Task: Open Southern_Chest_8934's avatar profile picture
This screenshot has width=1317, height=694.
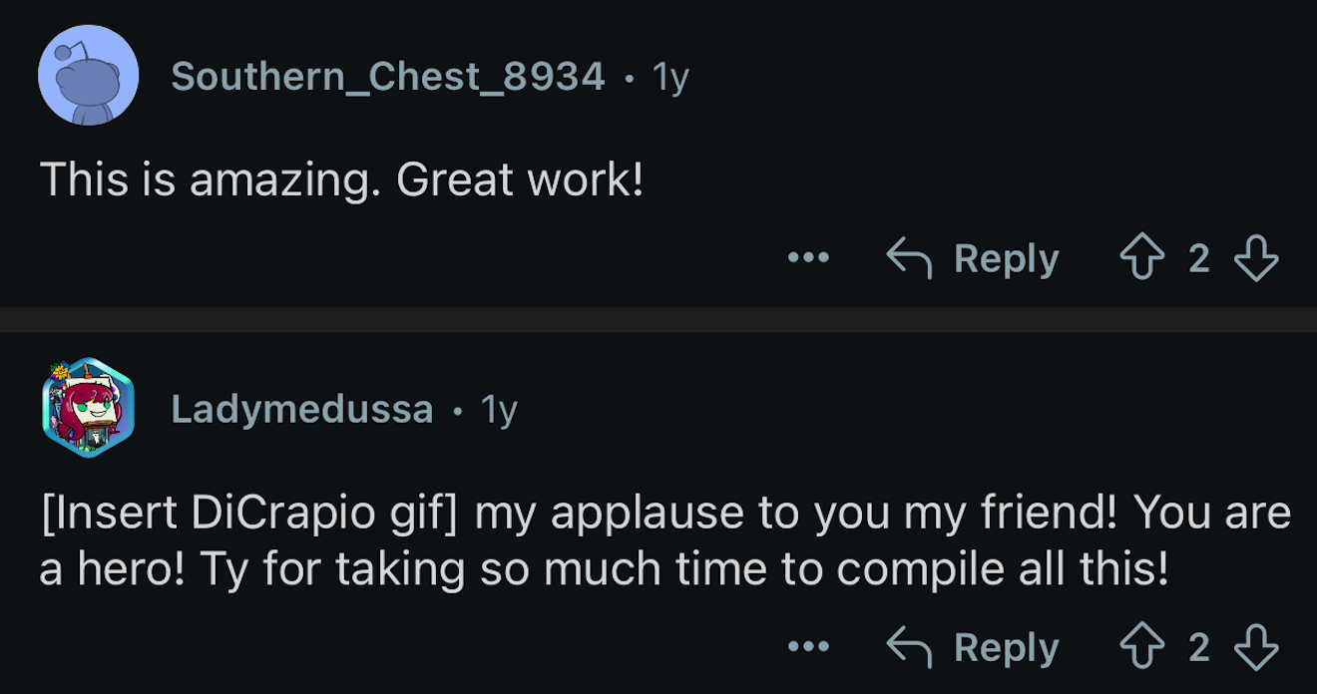Action: point(88,76)
